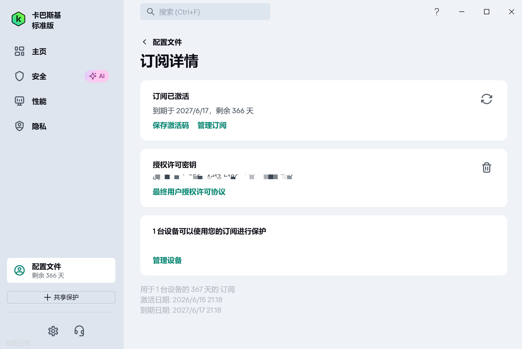522x349 pixels.
Task: Close the Kaspersky window
Action: [x=512, y=12]
